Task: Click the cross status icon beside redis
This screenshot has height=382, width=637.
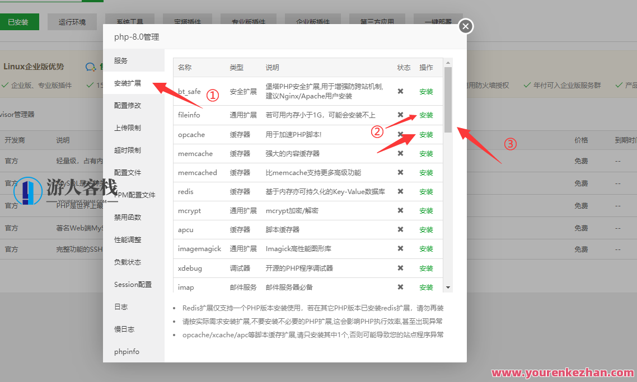Action: coord(401,191)
